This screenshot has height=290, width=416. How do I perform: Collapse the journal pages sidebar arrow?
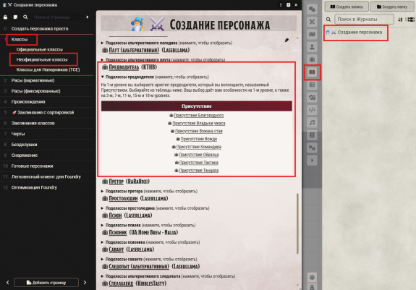[x=88, y=17]
